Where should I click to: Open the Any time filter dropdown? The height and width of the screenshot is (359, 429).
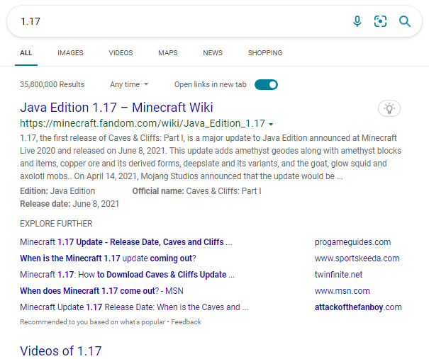tap(129, 84)
